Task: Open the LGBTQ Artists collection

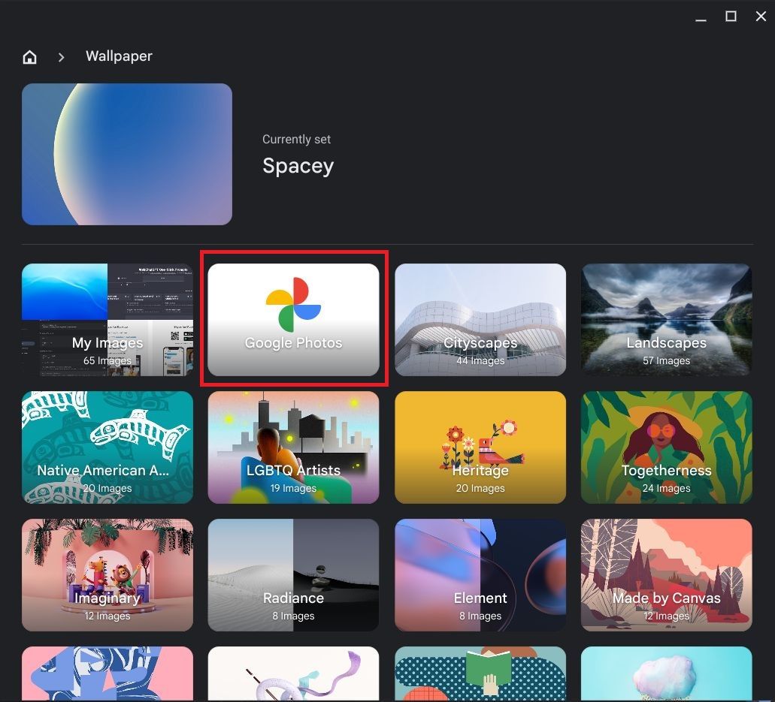Action: pos(293,447)
